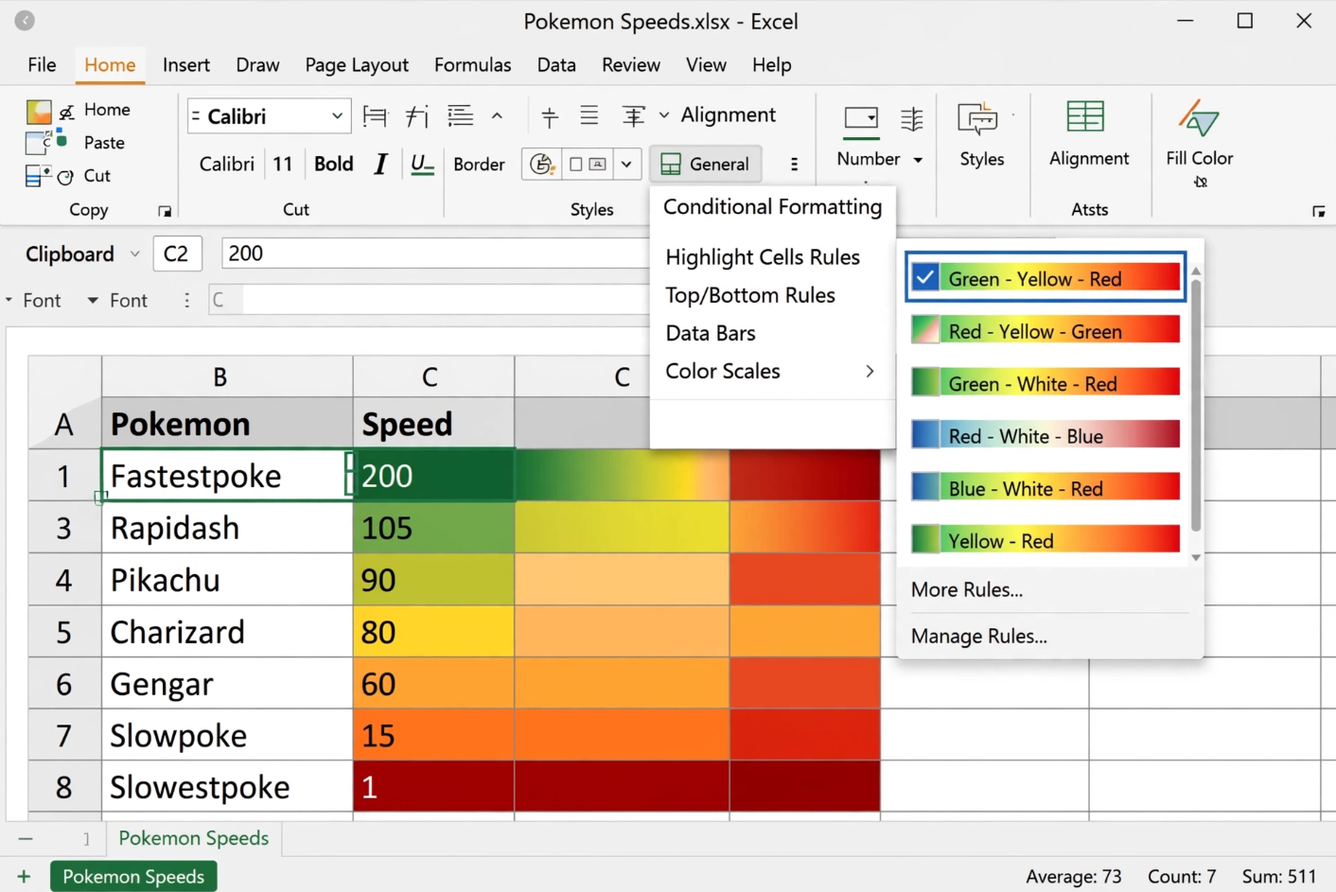
Task: Open the second Font dropdown triangle
Action: [x=93, y=301]
